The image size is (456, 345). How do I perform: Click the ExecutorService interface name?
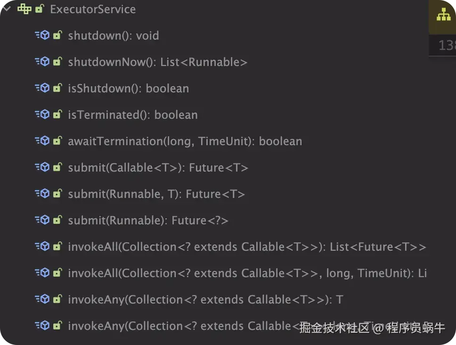93,9
